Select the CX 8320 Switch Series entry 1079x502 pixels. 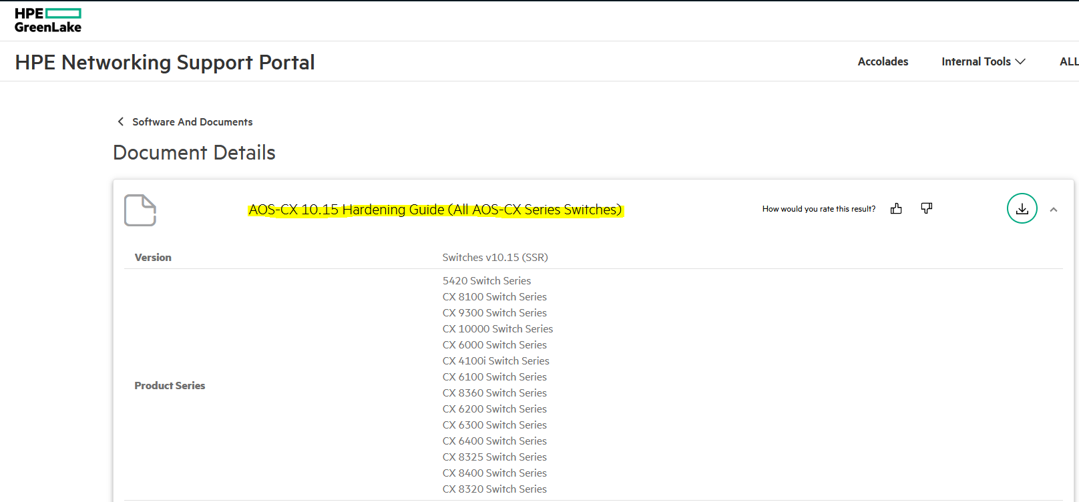[495, 489]
